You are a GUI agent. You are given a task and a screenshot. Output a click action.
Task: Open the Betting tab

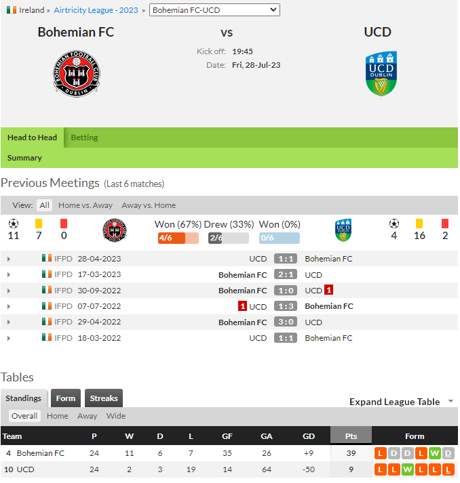point(84,138)
